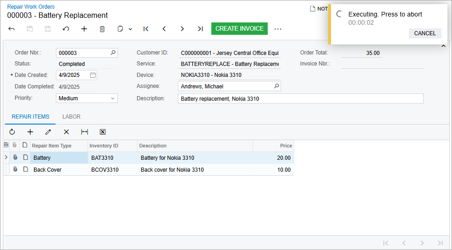Open the Date Created calendar picker
Screen dimensions: 452x250
[93, 75]
